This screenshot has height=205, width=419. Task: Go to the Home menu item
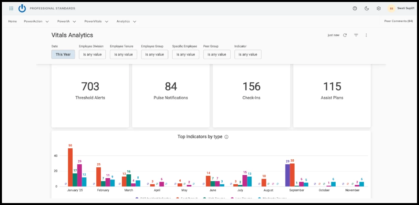click(13, 21)
